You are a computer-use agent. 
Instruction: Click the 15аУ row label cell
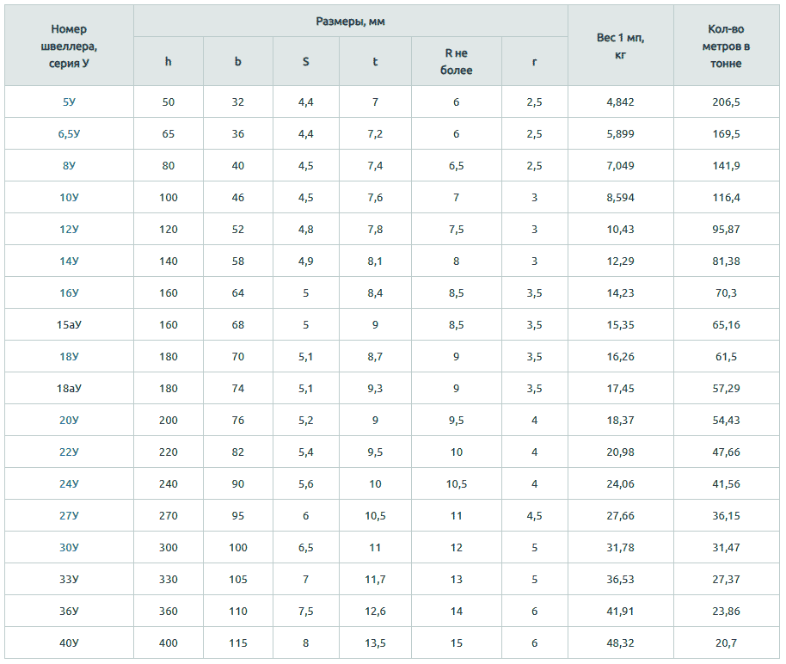click(x=69, y=324)
